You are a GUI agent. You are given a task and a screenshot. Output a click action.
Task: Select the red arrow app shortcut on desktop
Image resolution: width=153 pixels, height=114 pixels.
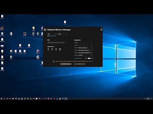tap(38, 51)
